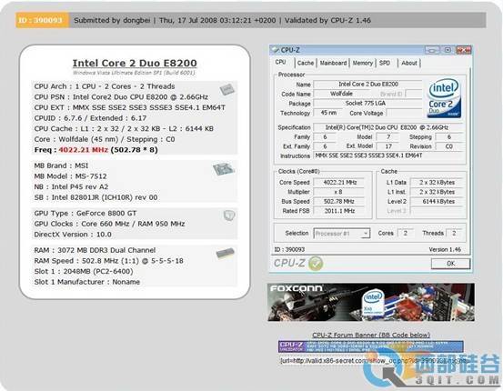The image size is (503, 391).
Task: Click the Name field showing Intel Core 2 Duo E8200
Action: coord(368,85)
